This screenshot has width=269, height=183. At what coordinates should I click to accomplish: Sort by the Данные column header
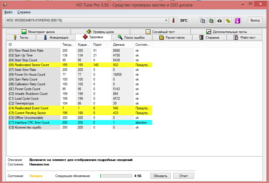point(122,45)
